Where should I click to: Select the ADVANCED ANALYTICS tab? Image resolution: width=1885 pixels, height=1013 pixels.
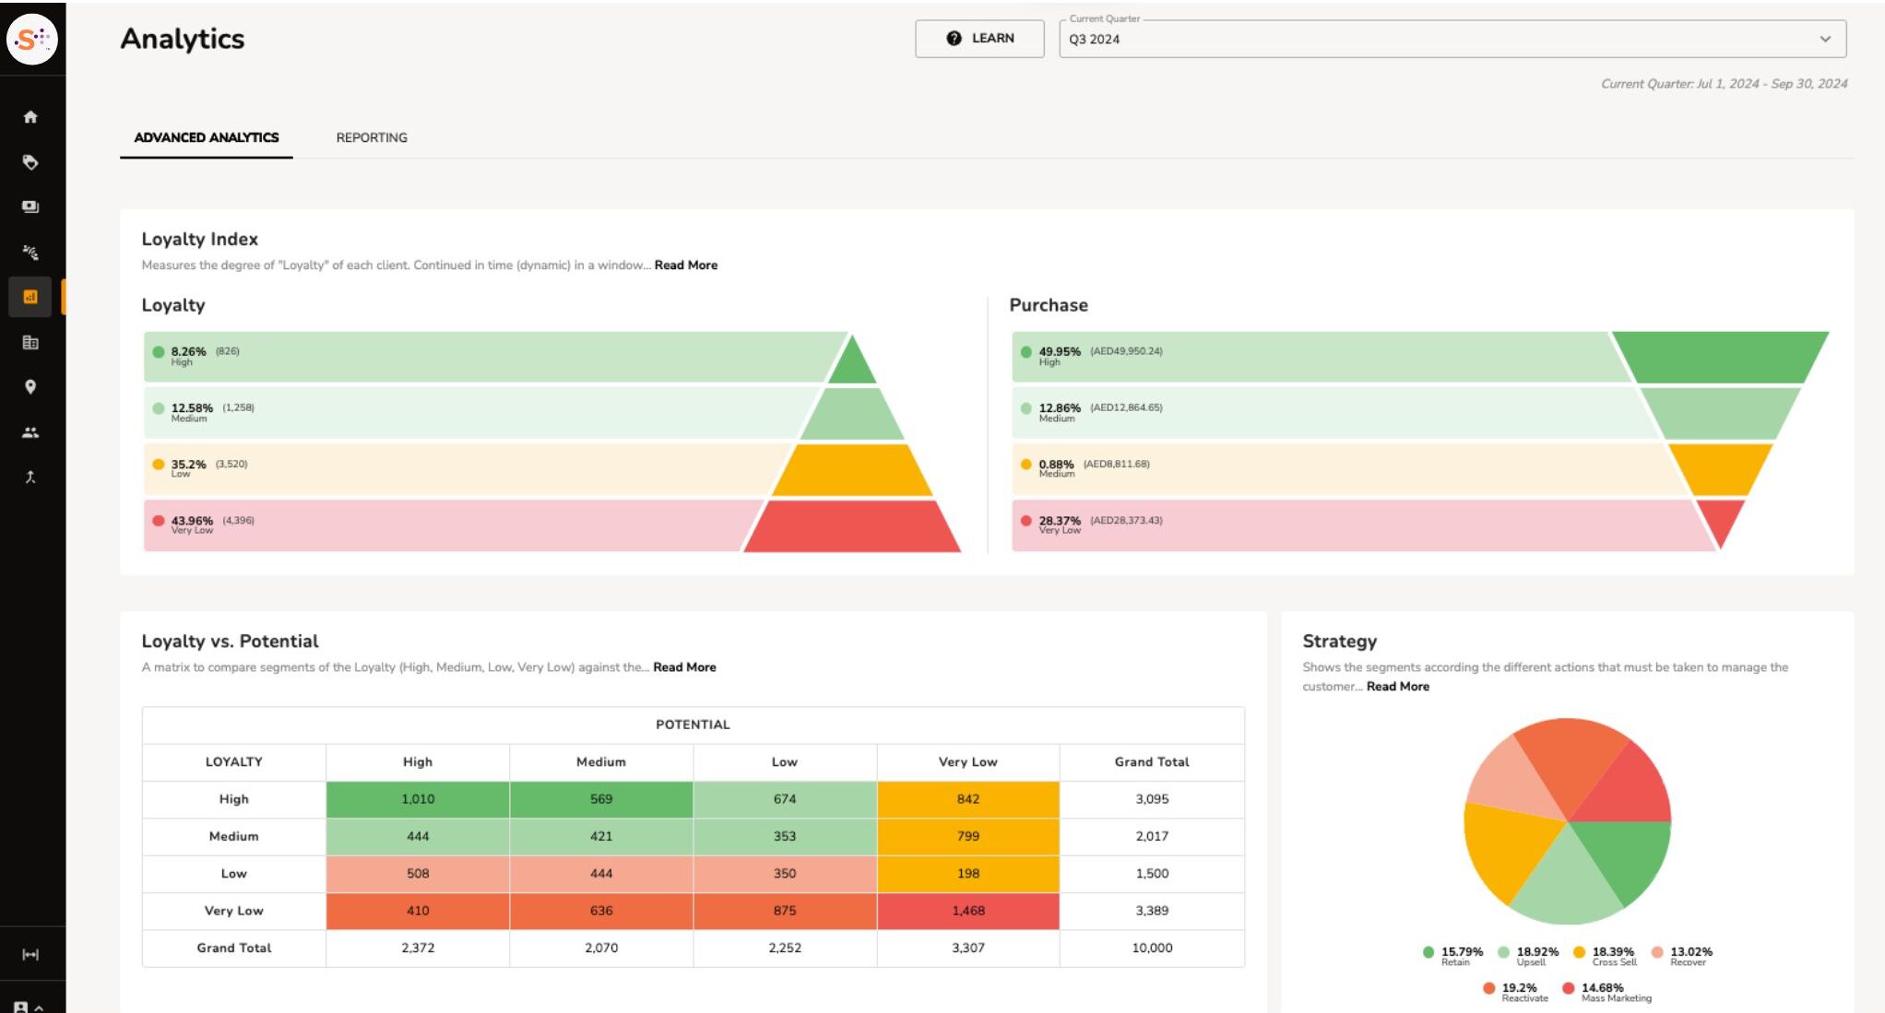tap(206, 137)
